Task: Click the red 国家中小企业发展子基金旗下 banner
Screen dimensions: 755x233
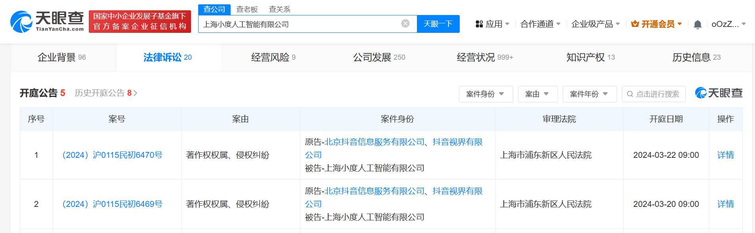Action: pyautogui.click(x=140, y=21)
